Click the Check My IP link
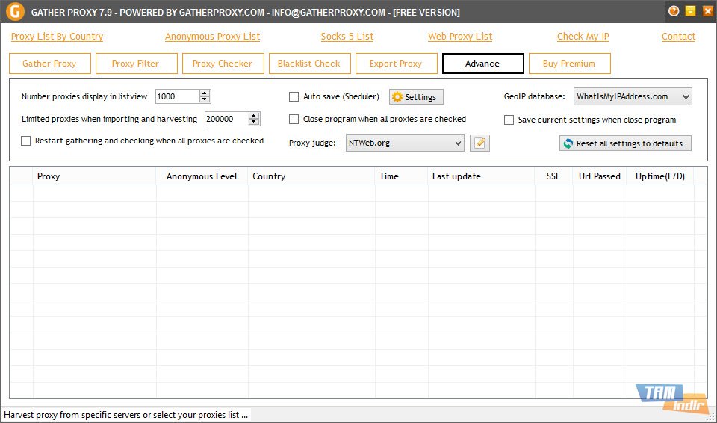 [x=583, y=37]
